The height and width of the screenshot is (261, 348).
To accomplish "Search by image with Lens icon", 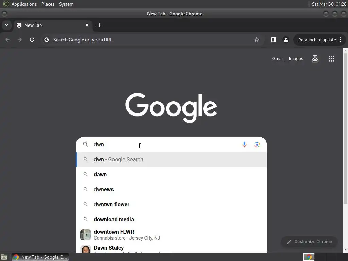I will (x=257, y=145).
